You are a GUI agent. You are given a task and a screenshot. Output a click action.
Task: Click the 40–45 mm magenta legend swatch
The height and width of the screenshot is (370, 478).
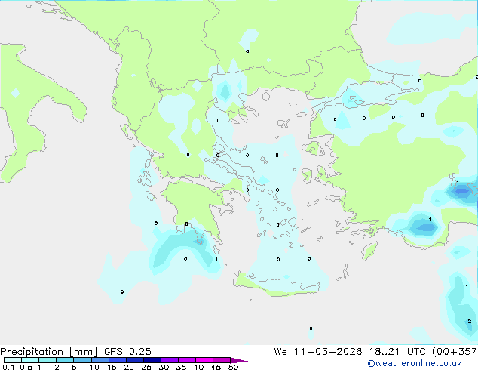click(204, 360)
